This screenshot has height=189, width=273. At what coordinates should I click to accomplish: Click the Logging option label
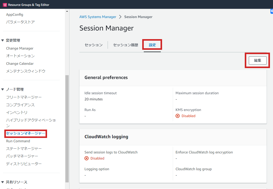coord(97,169)
